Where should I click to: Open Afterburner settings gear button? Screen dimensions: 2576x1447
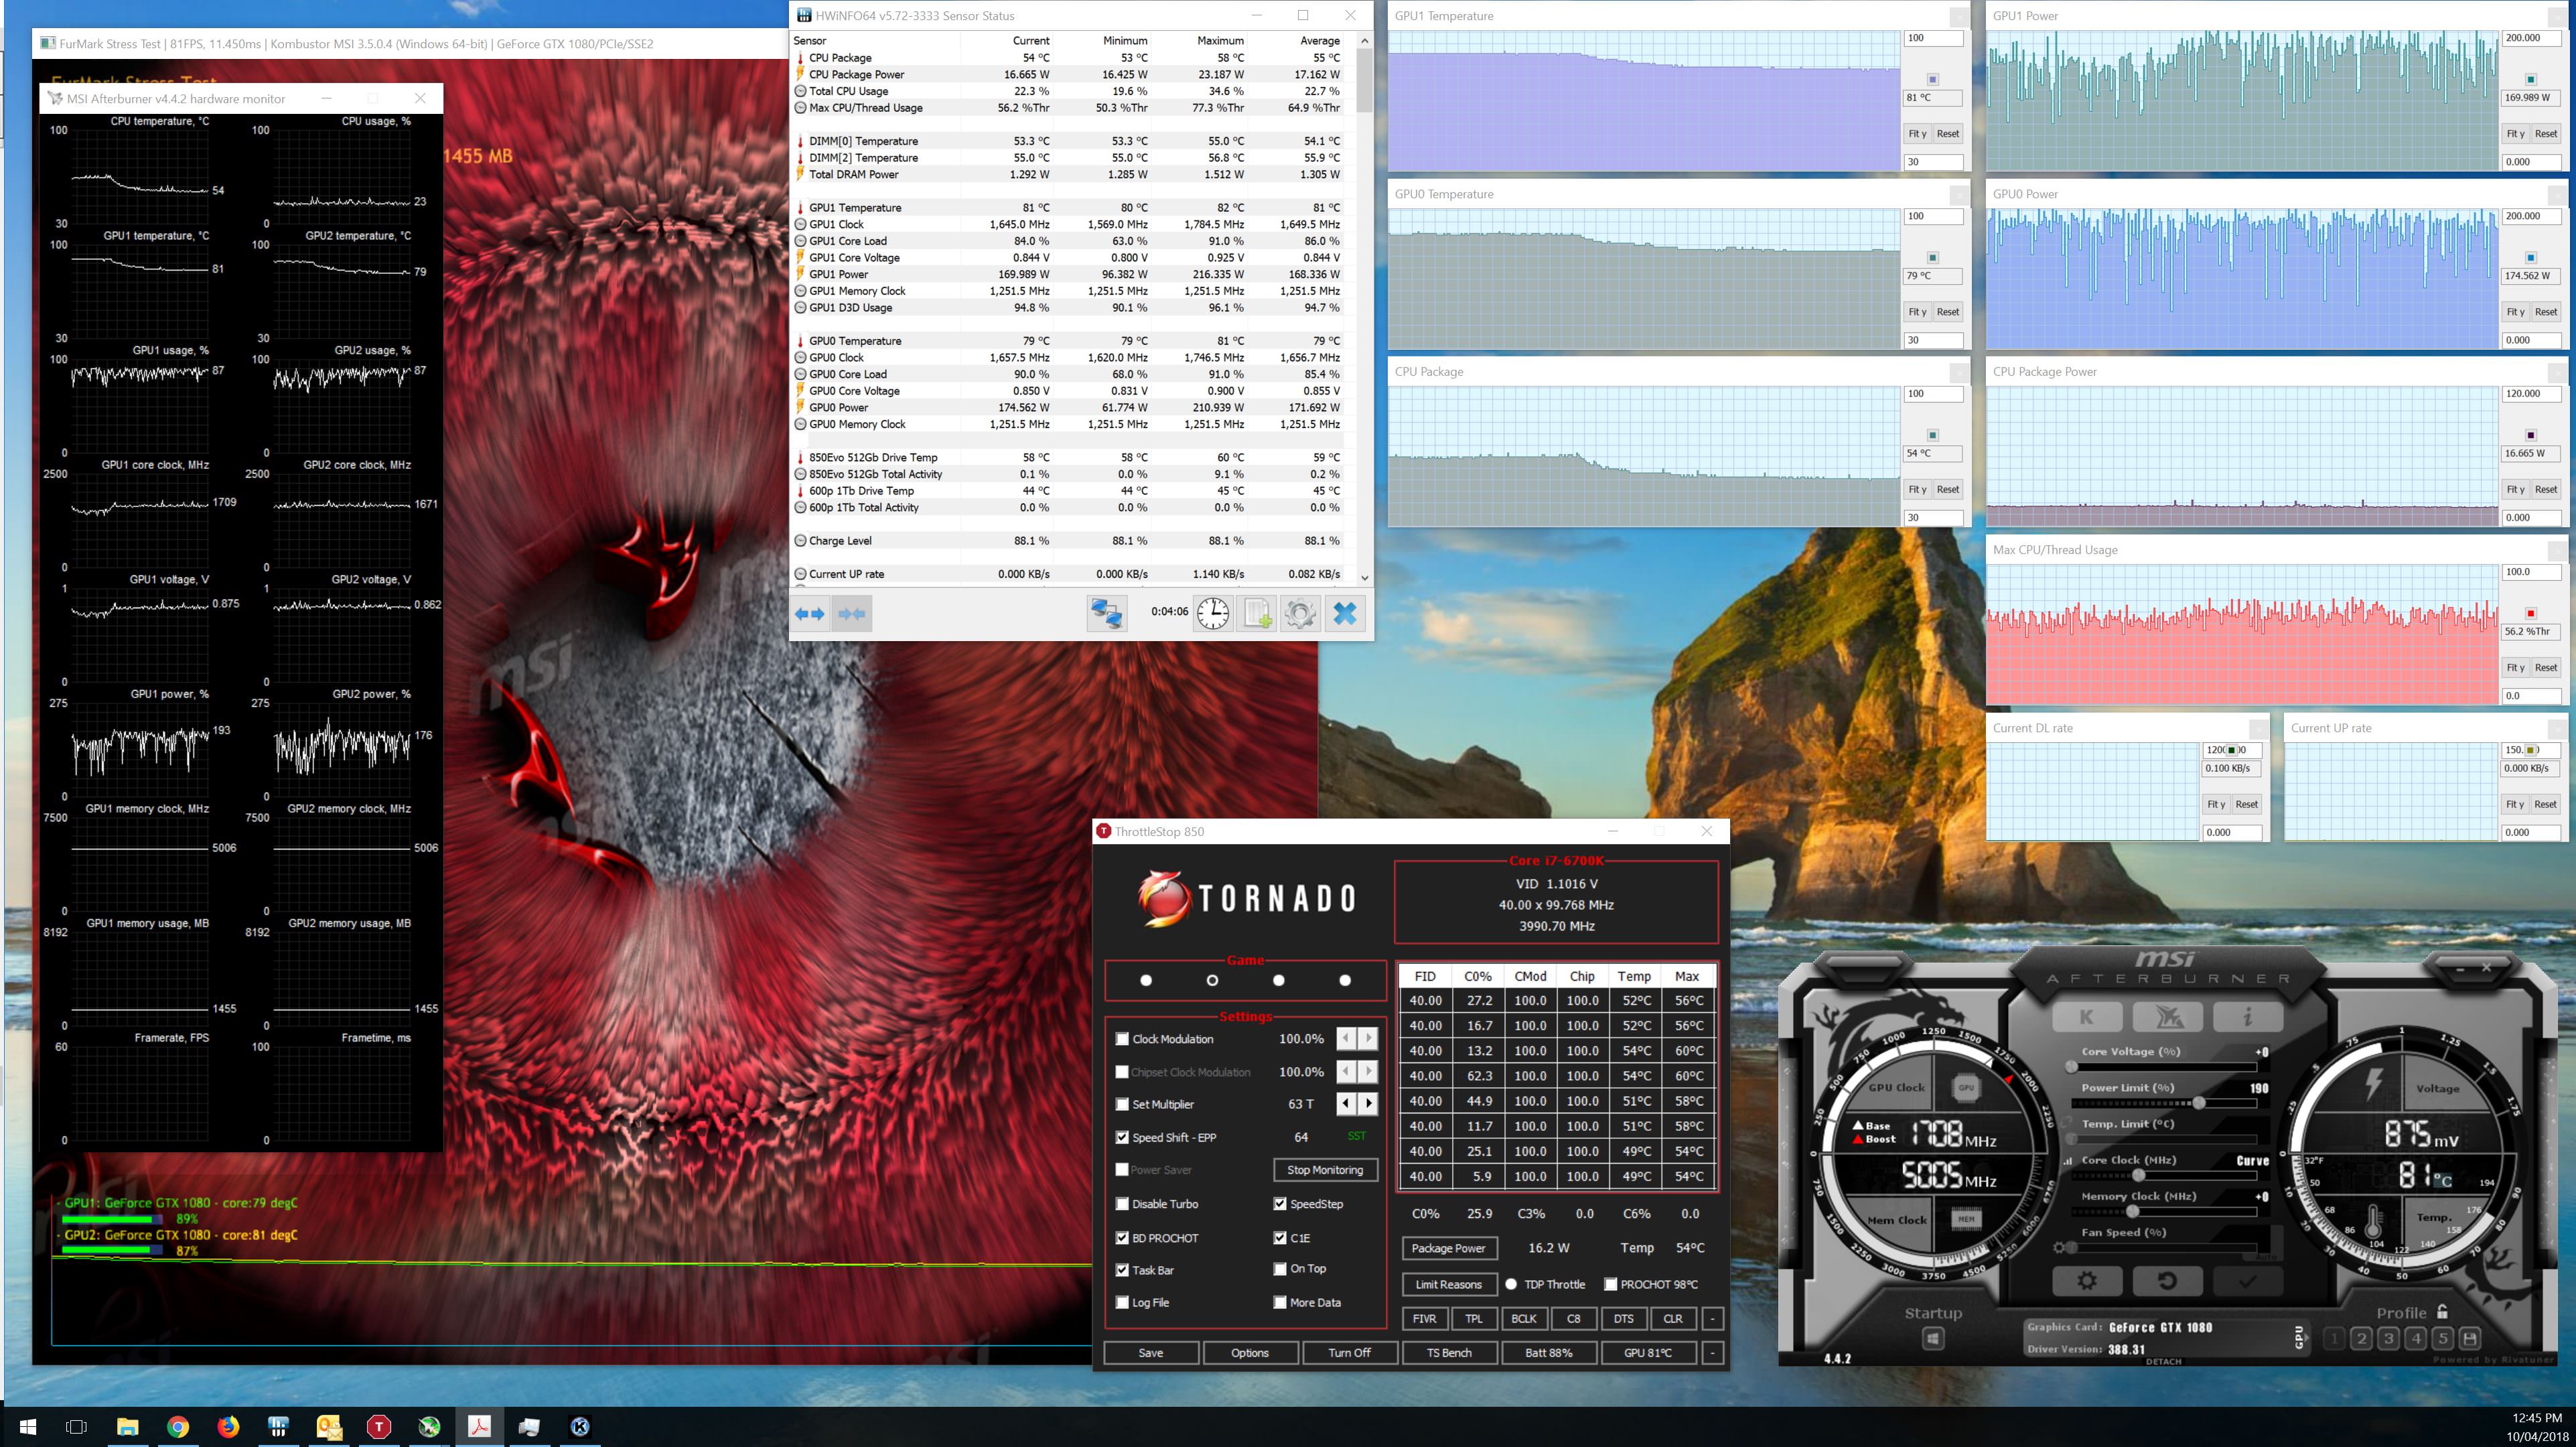point(2086,1281)
